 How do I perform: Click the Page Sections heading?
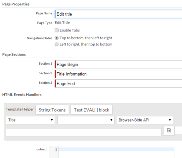pyautogui.click(x=14, y=54)
